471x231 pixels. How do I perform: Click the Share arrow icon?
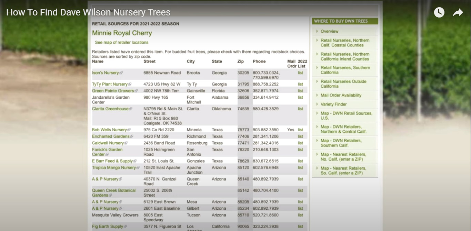[458, 13]
